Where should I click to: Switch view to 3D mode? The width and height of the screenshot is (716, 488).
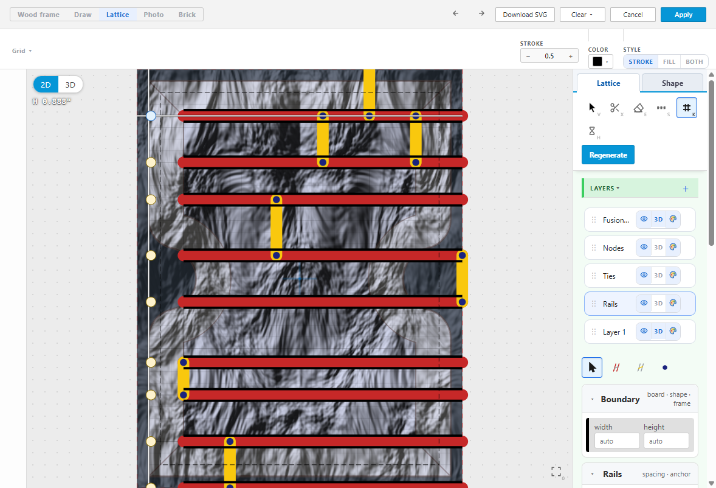pyautogui.click(x=71, y=85)
